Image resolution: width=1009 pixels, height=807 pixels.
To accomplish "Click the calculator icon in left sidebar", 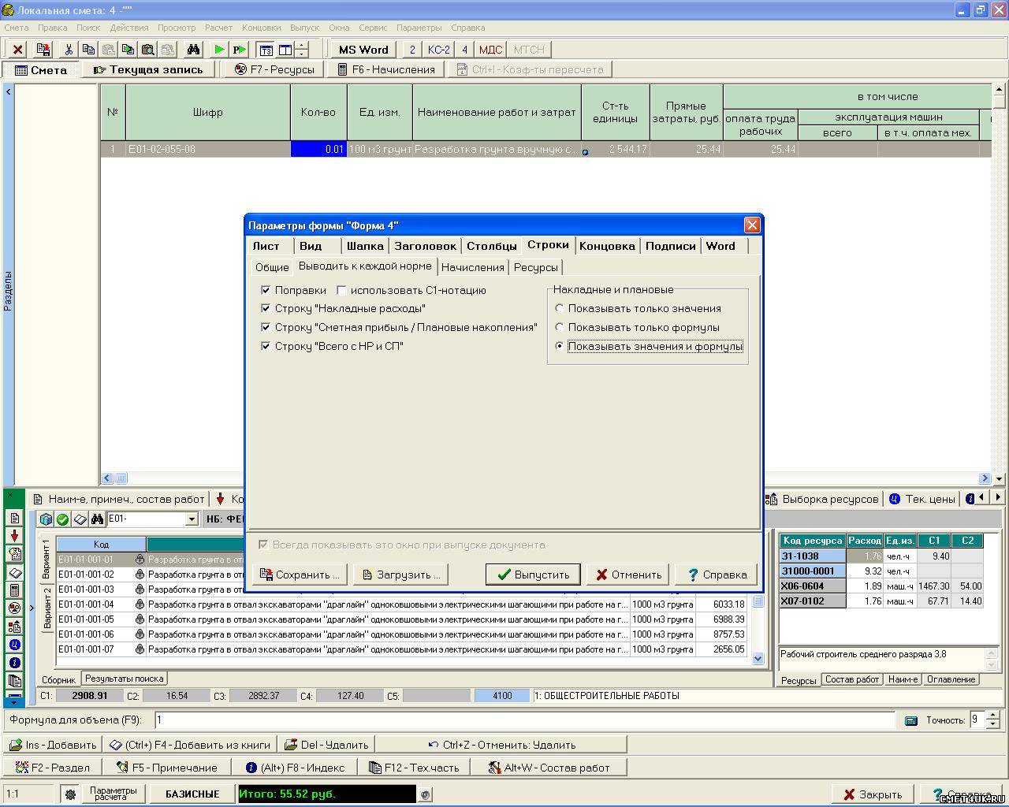I will (14, 590).
